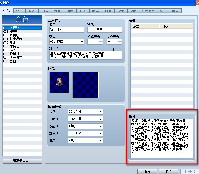This screenshot has width=199, height=174.
Task: Click the 變更最大值 button
Action: pos(22,161)
